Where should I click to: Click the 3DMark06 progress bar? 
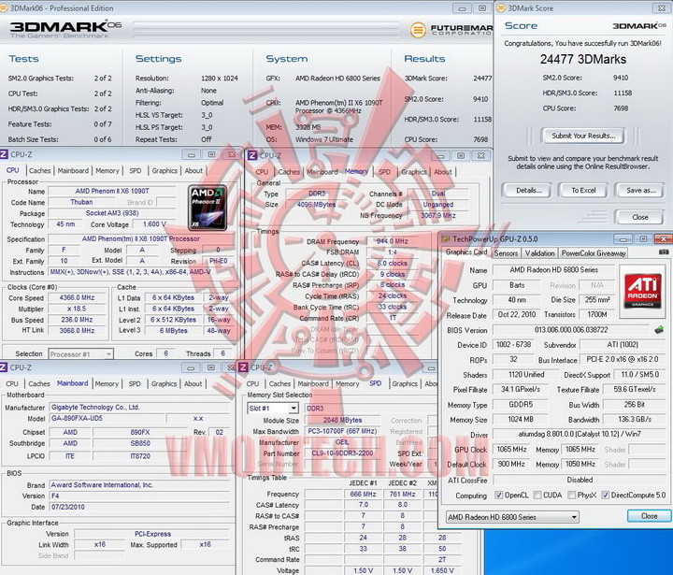click(x=266, y=29)
